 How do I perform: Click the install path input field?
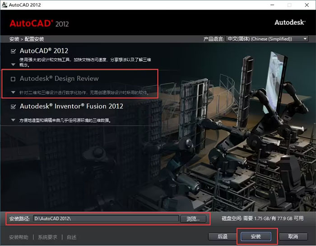click(x=106, y=218)
